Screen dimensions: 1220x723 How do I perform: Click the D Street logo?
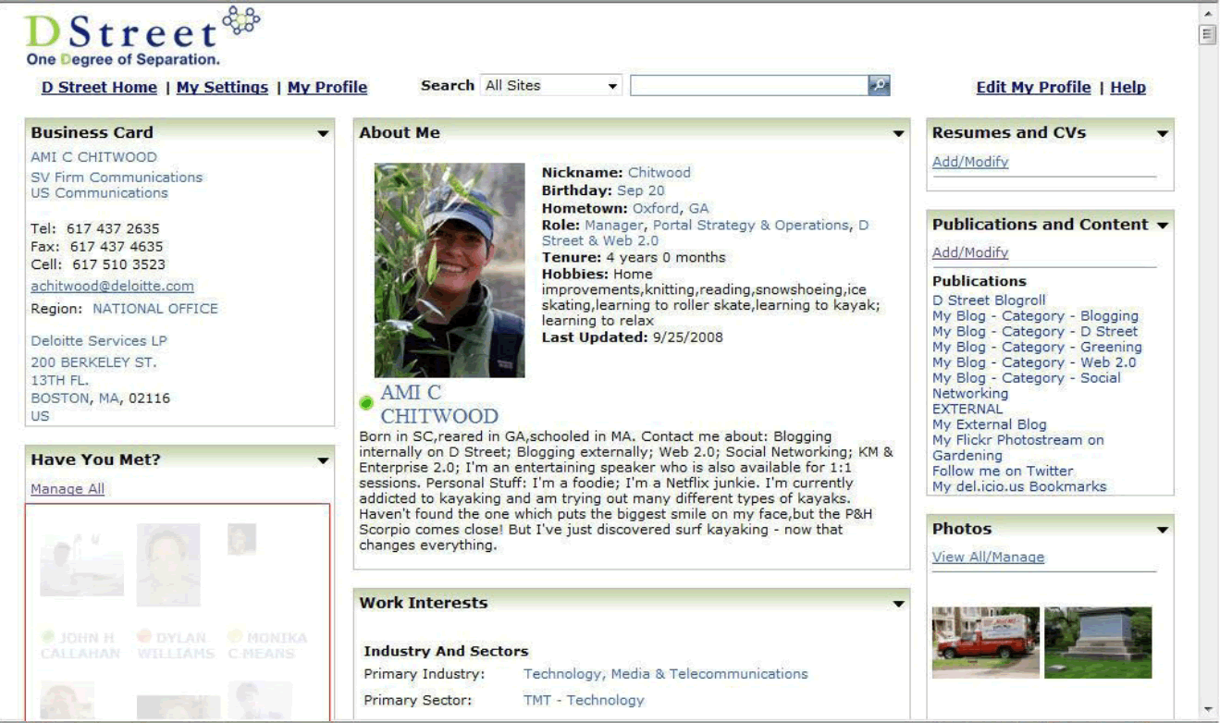[x=142, y=37]
